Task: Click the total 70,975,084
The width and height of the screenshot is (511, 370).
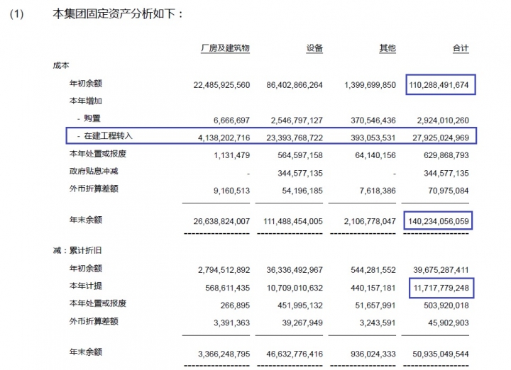Action: coord(449,191)
